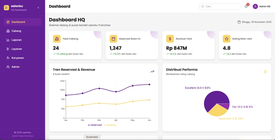Open notifications via the bell icon
Image resolution: width=275 pixels, height=140 pixels.
(x=246, y=6)
